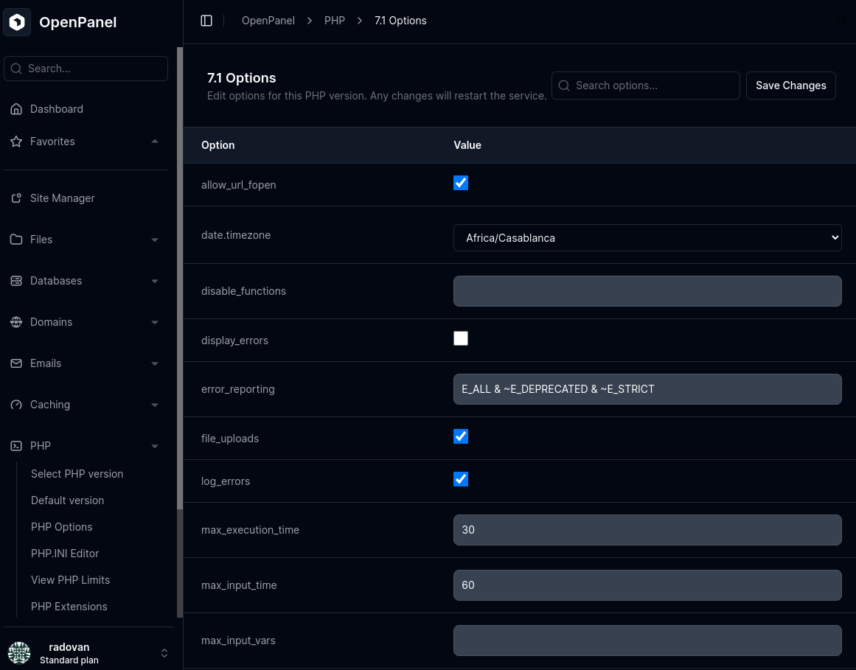Select the Domains globe icon
Viewport: 856px width, 670px height.
(15, 322)
